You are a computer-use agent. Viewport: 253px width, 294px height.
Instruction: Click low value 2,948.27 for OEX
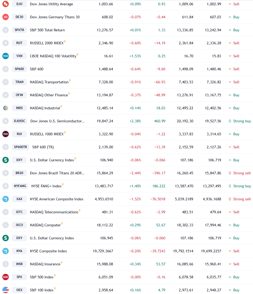(214, 290)
